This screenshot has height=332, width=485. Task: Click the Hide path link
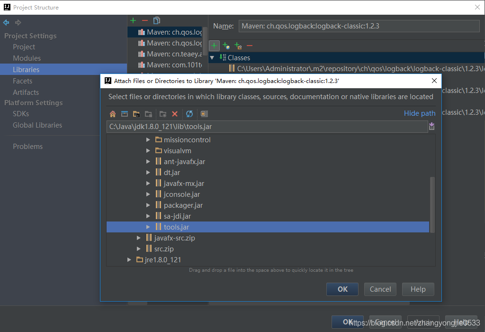[420, 113]
